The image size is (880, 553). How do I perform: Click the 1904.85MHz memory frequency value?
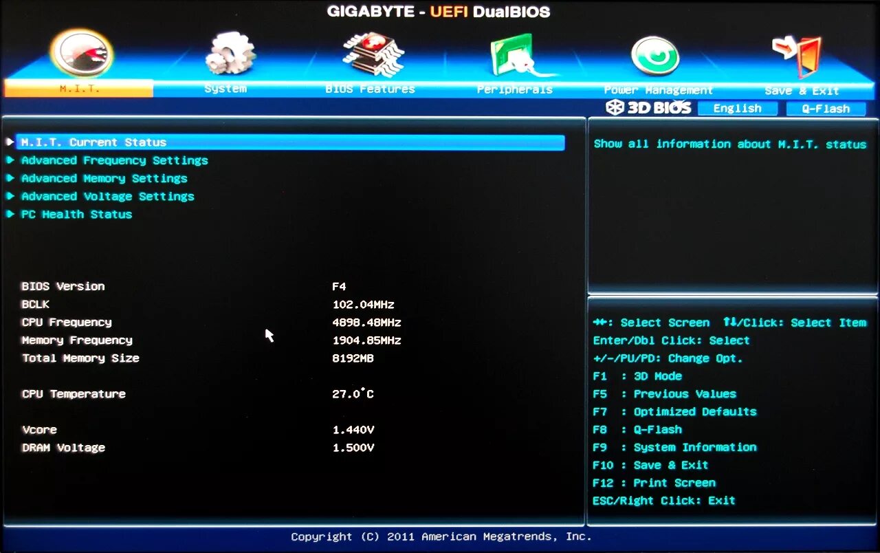click(367, 340)
